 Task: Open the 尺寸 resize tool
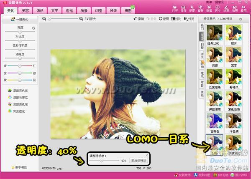point(218,9)
